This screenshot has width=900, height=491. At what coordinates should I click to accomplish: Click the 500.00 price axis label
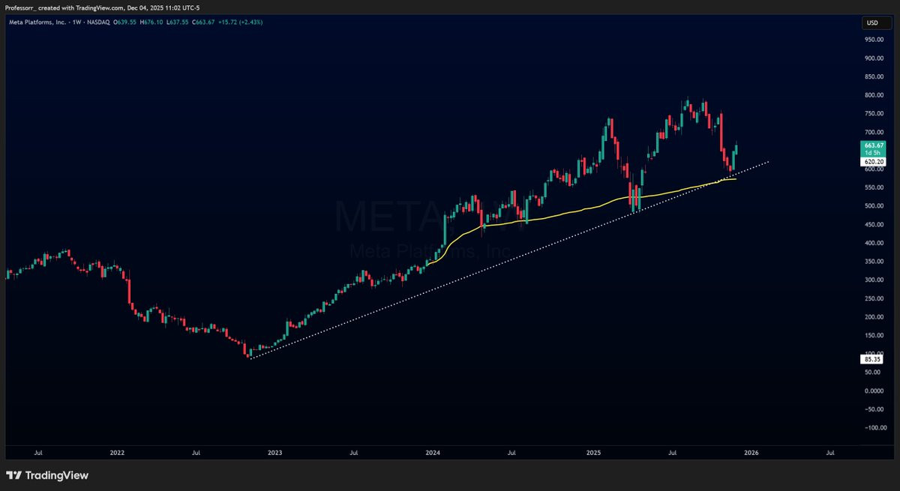874,206
